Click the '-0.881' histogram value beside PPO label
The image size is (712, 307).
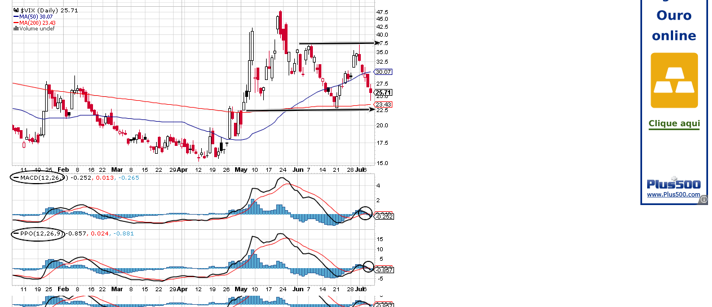pyautogui.click(x=123, y=233)
